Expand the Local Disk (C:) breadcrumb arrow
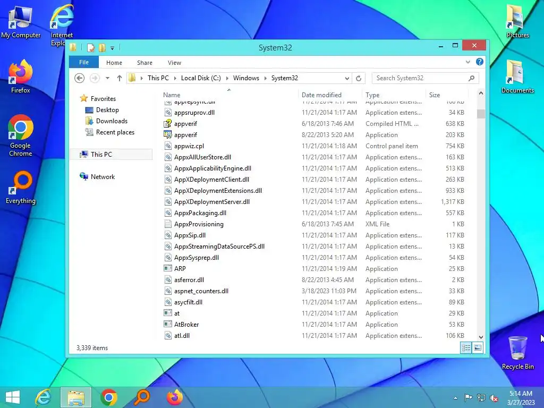 227,79
